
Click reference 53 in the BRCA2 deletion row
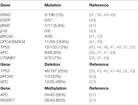pos(93,76)
